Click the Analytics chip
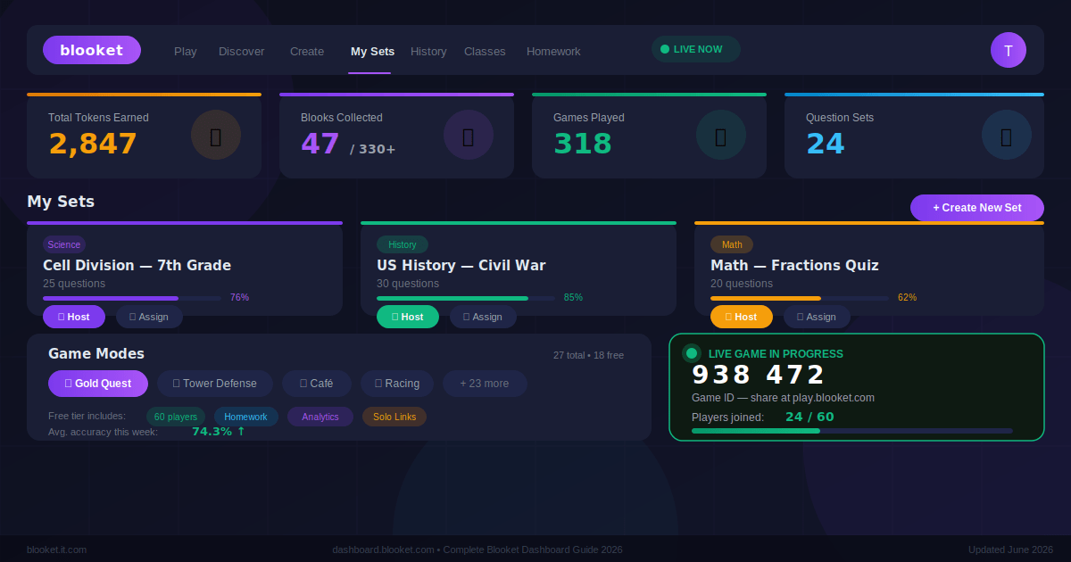 320,417
